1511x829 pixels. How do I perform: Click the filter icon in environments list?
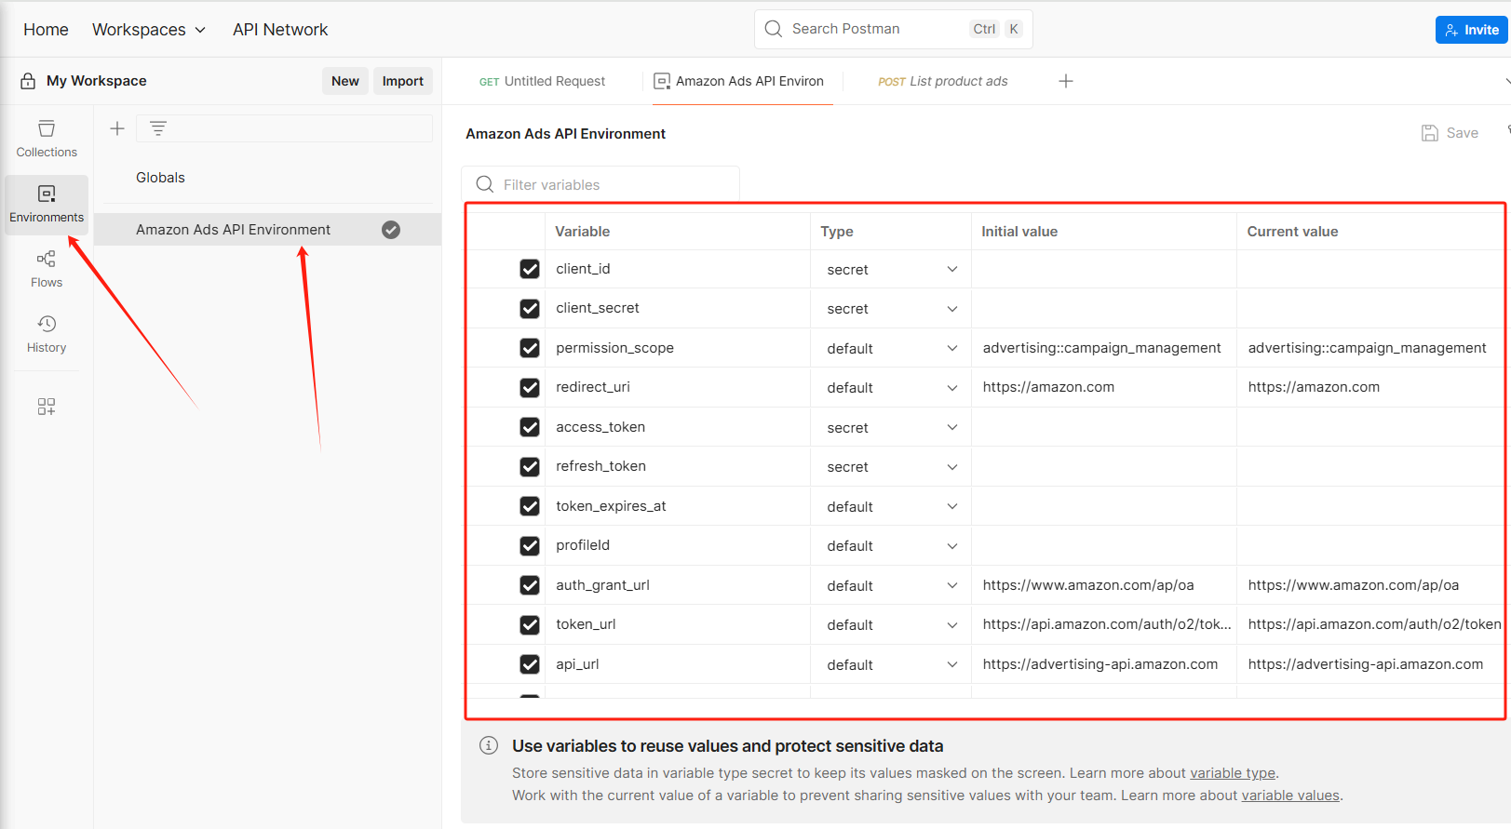(x=158, y=128)
